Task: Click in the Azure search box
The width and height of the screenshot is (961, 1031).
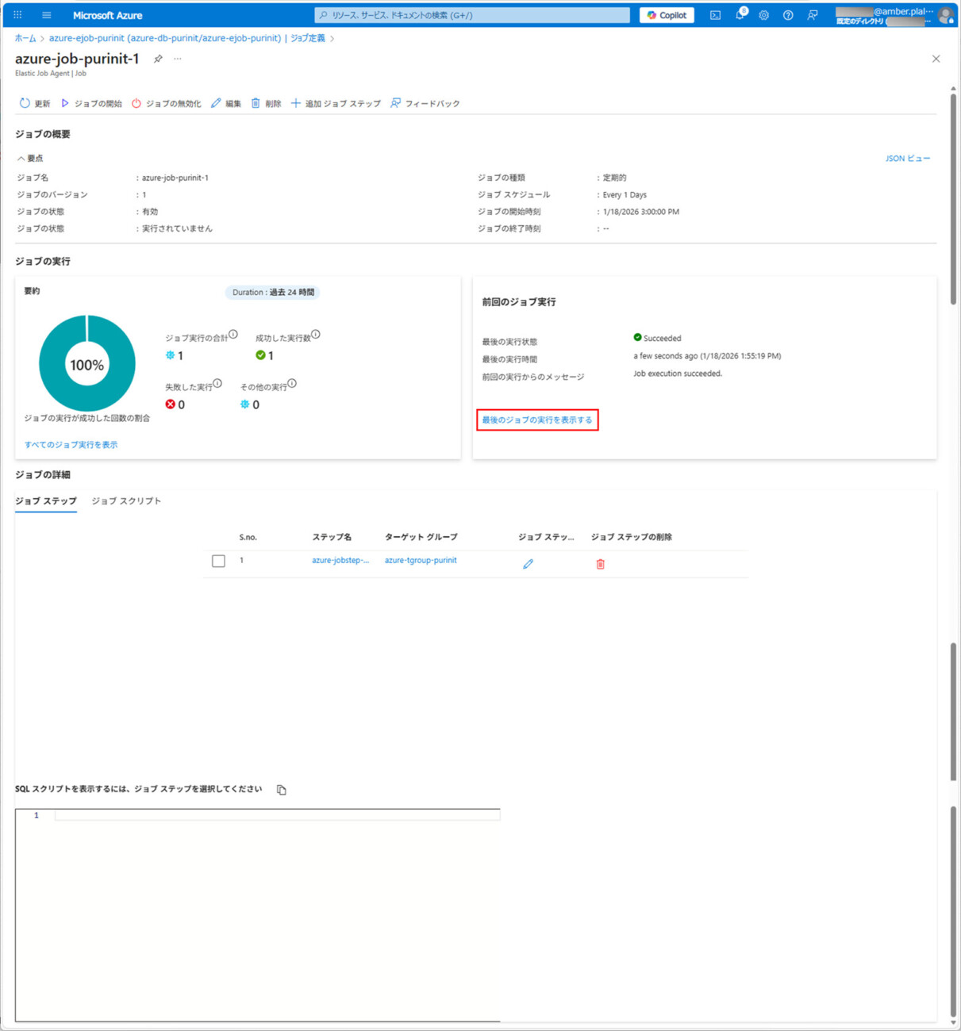Action: [x=472, y=15]
